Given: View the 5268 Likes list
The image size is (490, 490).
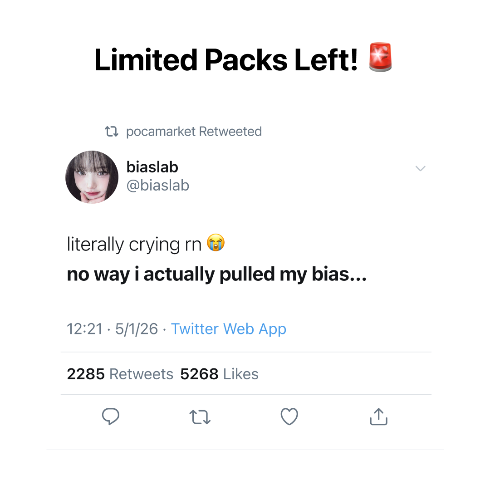Looking at the screenshot, I should [x=220, y=374].
